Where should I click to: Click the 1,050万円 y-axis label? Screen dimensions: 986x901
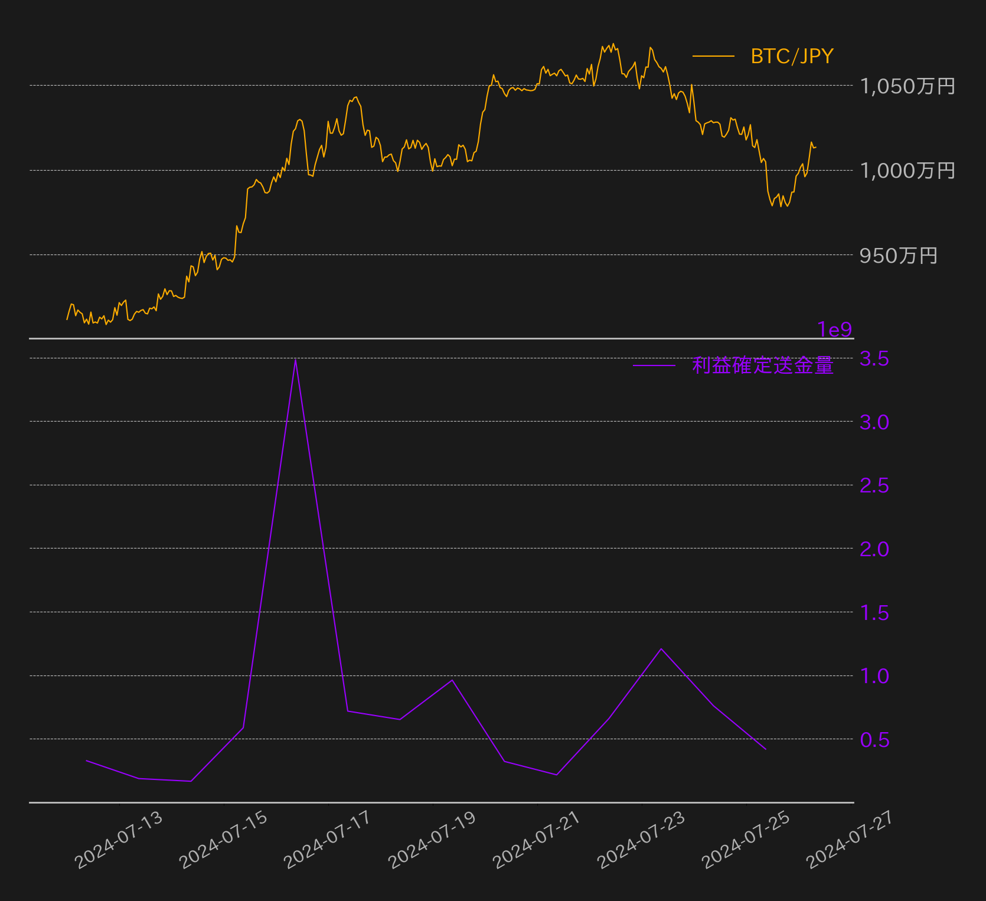[907, 86]
